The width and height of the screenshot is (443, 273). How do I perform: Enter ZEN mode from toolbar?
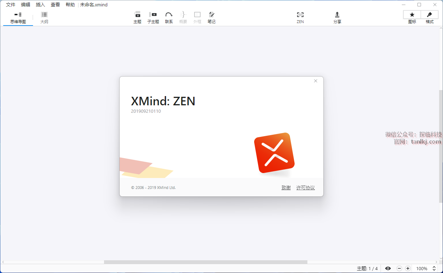pos(300,18)
